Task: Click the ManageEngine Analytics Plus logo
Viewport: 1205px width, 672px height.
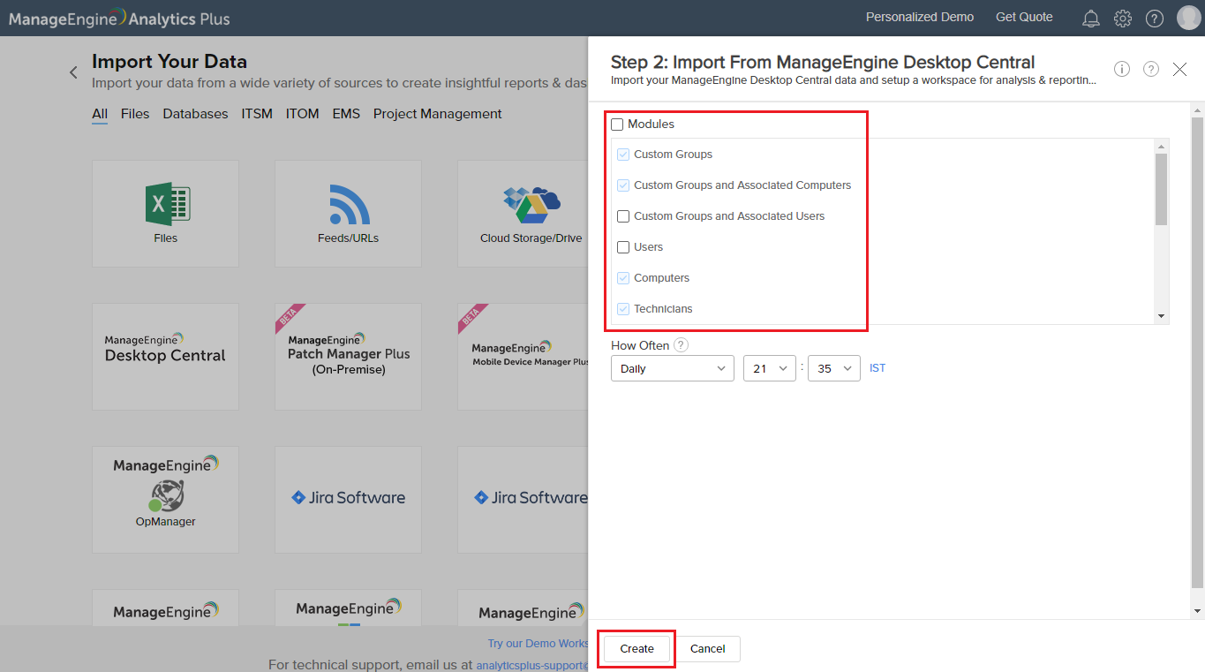Action: pyautogui.click(x=119, y=18)
